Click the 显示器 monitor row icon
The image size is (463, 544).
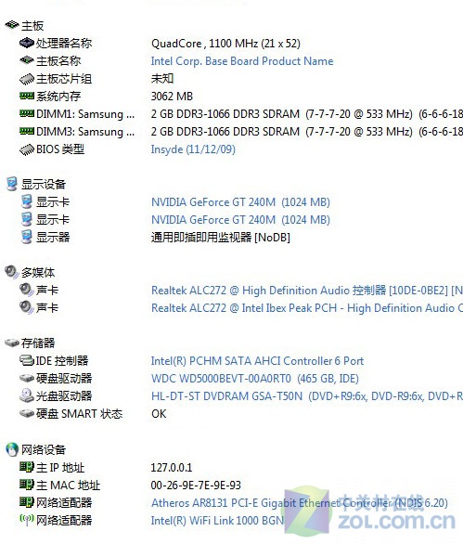coord(26,237)
